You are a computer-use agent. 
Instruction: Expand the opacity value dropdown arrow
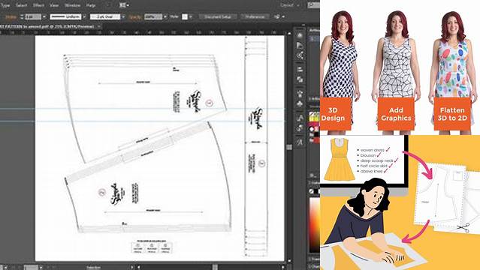(x=165, y=16)
